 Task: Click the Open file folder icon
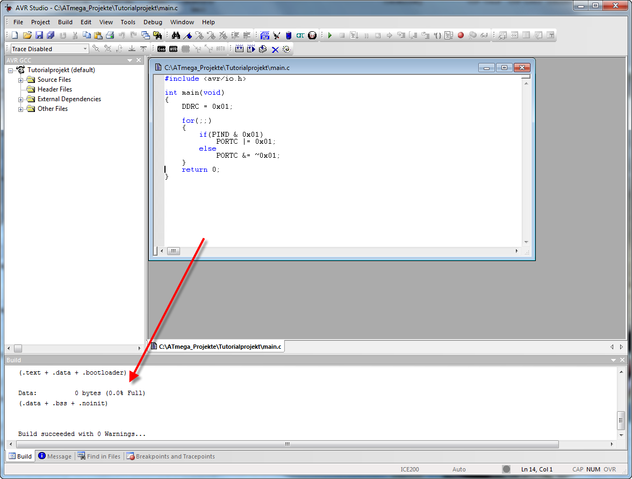click(27, 36)
